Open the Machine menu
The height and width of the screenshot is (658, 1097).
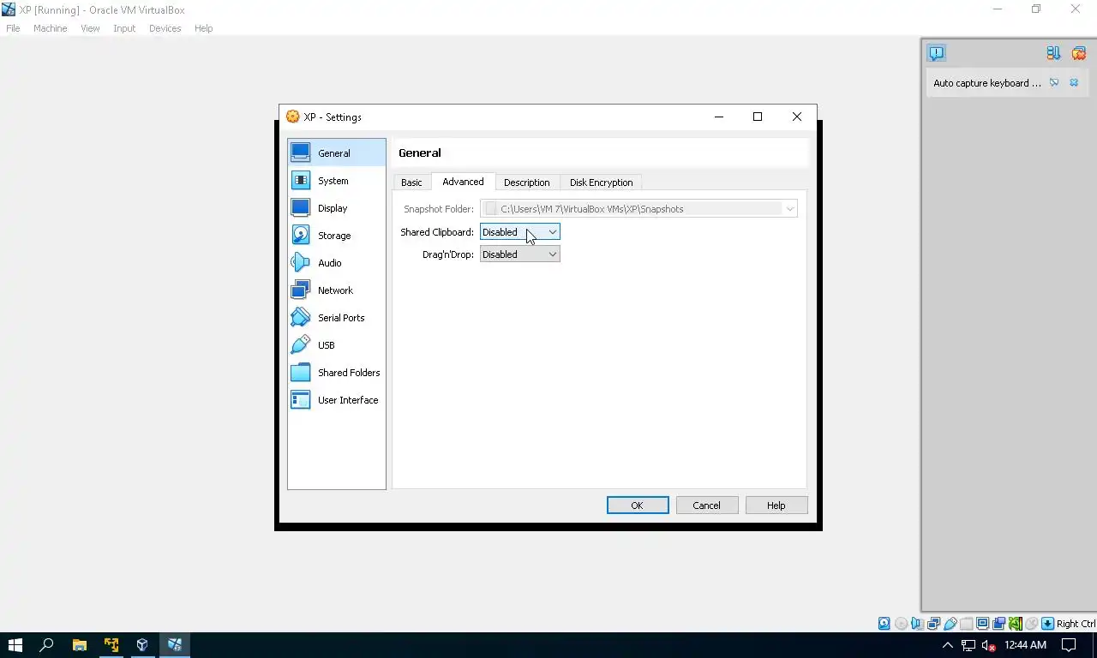pos(50,28)
